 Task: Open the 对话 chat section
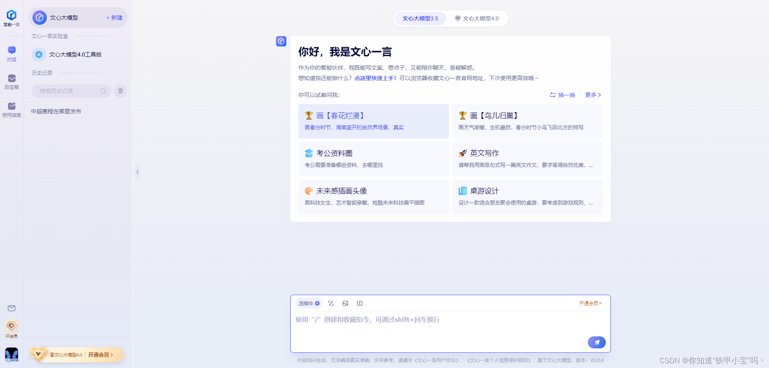coord(12,54)
